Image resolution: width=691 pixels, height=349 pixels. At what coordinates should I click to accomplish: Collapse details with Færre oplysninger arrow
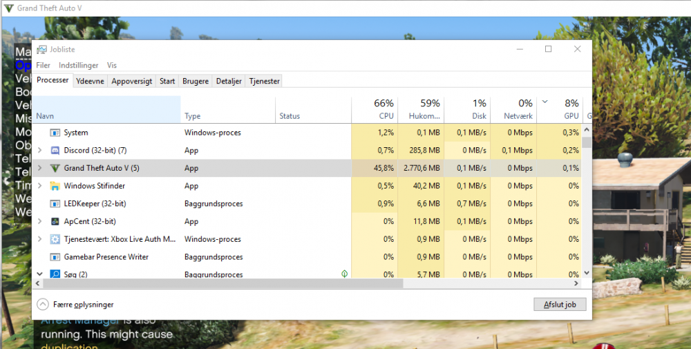(x=43, y=304)
